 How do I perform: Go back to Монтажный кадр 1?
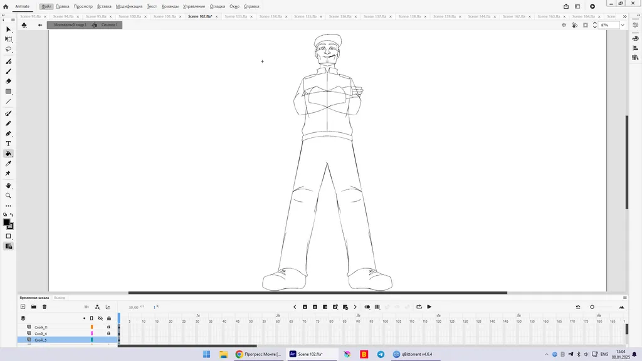tap(70, 25)
